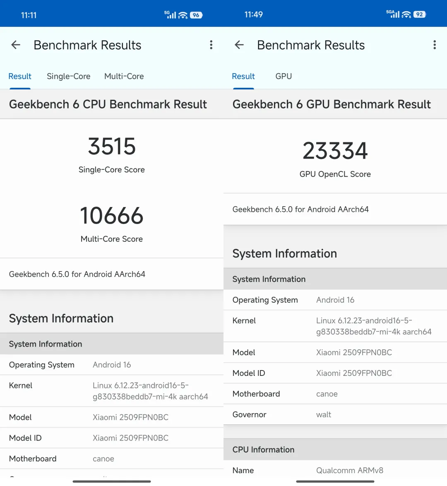Open three-dot menu on GPU results screen

435,45
